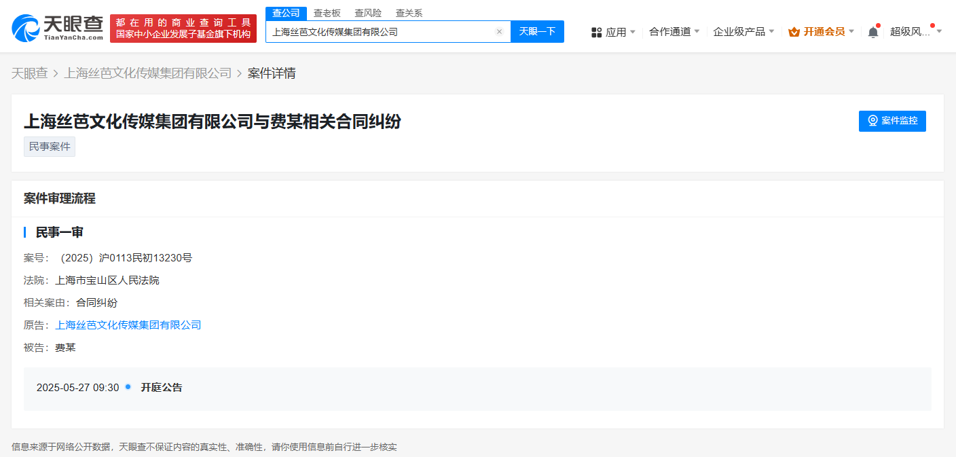
Task: Open notifications bell icon
Action: tap(873, 32)
